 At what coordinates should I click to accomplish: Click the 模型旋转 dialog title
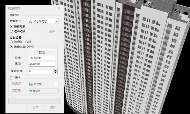pos(14,8)
